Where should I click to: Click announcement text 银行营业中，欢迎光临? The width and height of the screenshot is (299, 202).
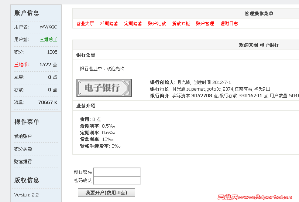pos(106,68)
